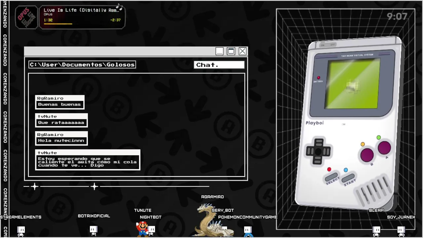The height and width of the screenshot is (238, 423).
Task: Click the Playboi logo on the console
Action: pos(315,123)
